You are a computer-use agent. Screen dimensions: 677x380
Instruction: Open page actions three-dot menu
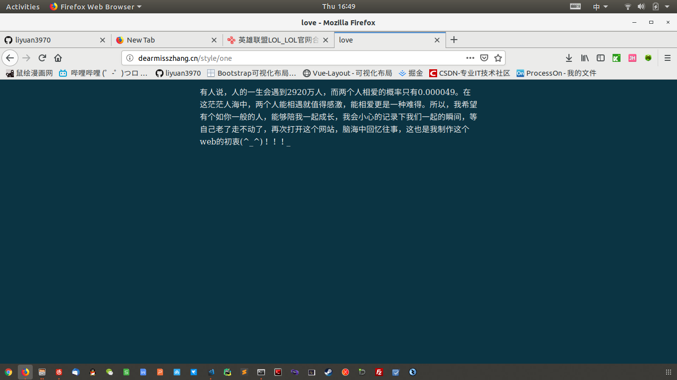pos(470,58)
